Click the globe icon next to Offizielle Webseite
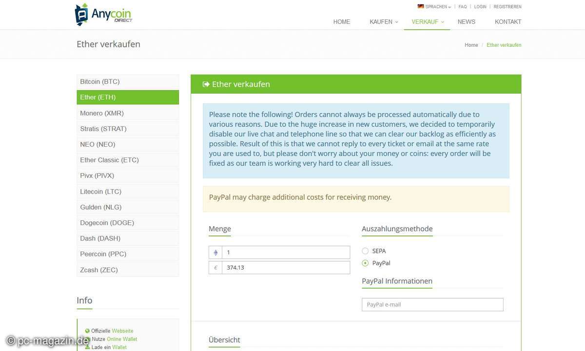 pos(87,331)
